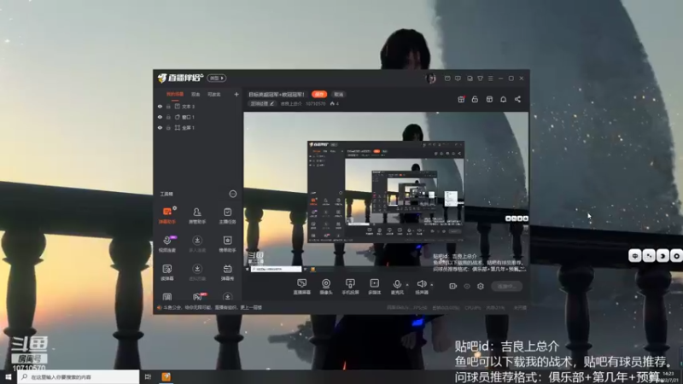Select the 文本 3 source row

(x=198, y=106)
